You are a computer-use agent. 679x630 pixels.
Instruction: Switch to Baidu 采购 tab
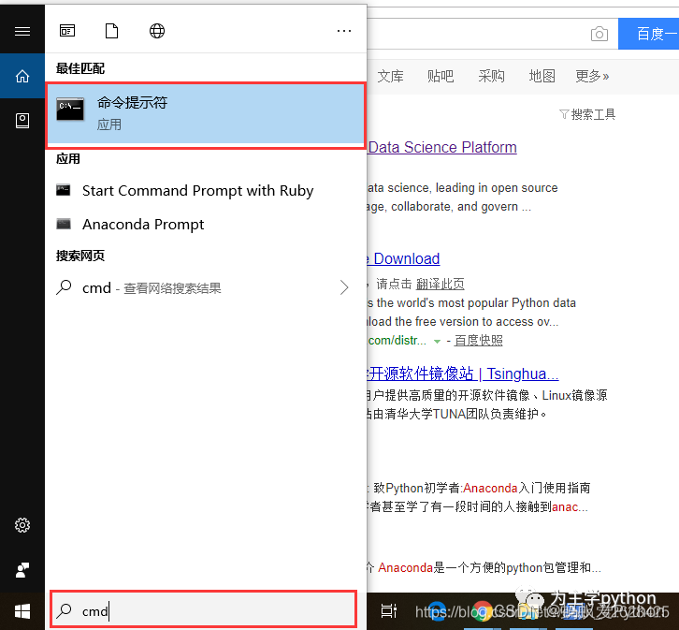pyautogui.click(x=491, y=76)
